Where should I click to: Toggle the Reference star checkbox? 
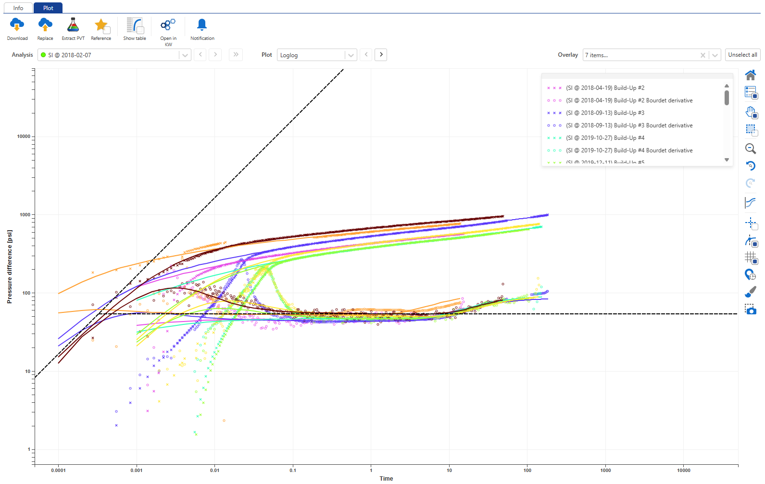tap(107, 30)
